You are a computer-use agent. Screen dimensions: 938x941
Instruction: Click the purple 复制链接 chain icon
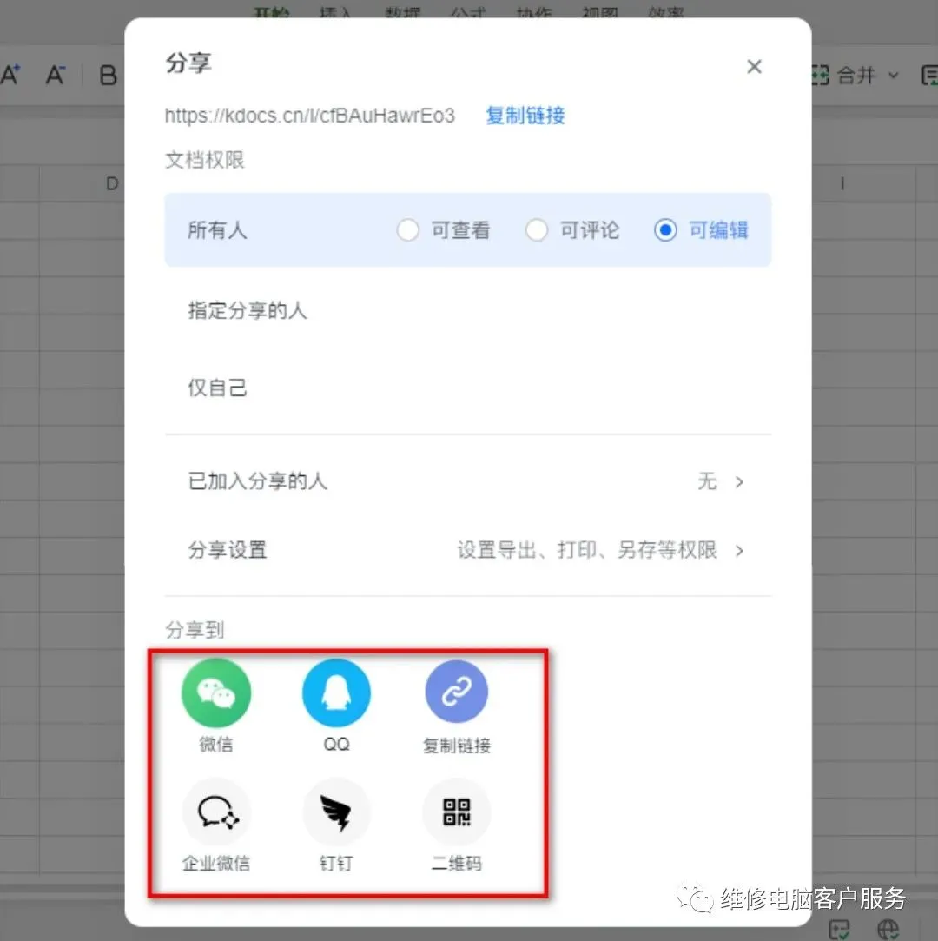(x=456, y=692)
